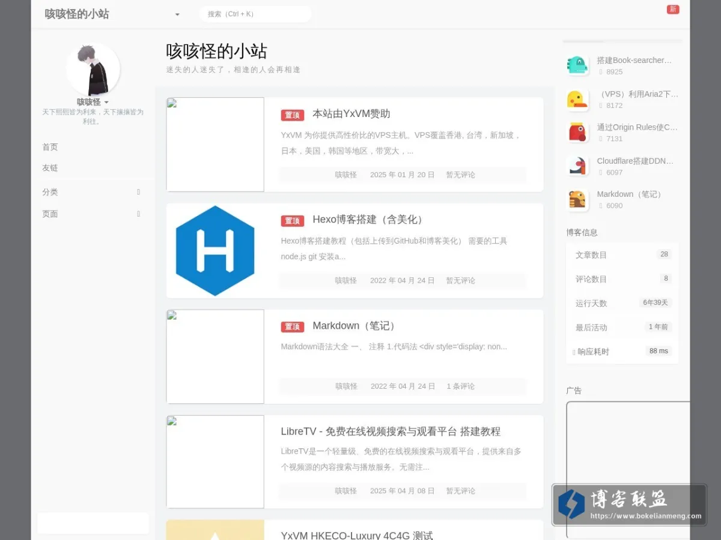Open the red parrot icon beside 通过Origin Rules
The image size is (721, 540).
coord(577,132)
